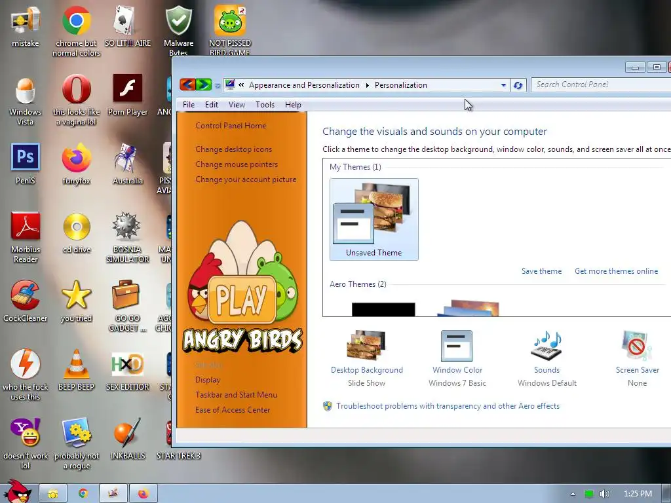Click the Search Control Panel field
The width and height of the screenshot is (671, 503).
pyautogui.click(x=601, y=84)
